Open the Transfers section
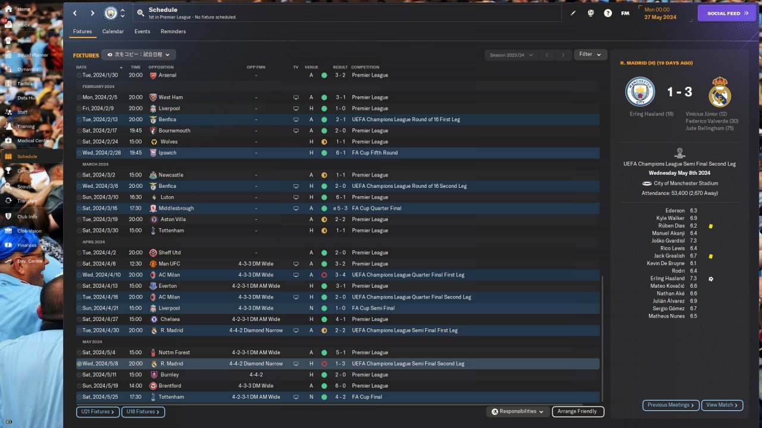Screen dimensions: 762x428 27,201
